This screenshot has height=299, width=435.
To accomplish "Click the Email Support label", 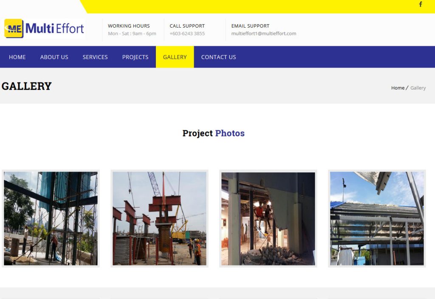I will 250,26.
